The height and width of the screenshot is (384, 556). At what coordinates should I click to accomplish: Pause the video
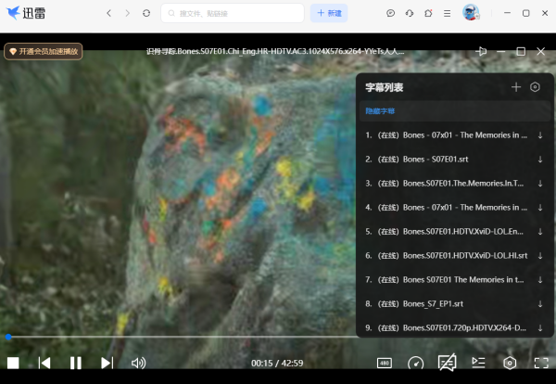tap(76, 363)
